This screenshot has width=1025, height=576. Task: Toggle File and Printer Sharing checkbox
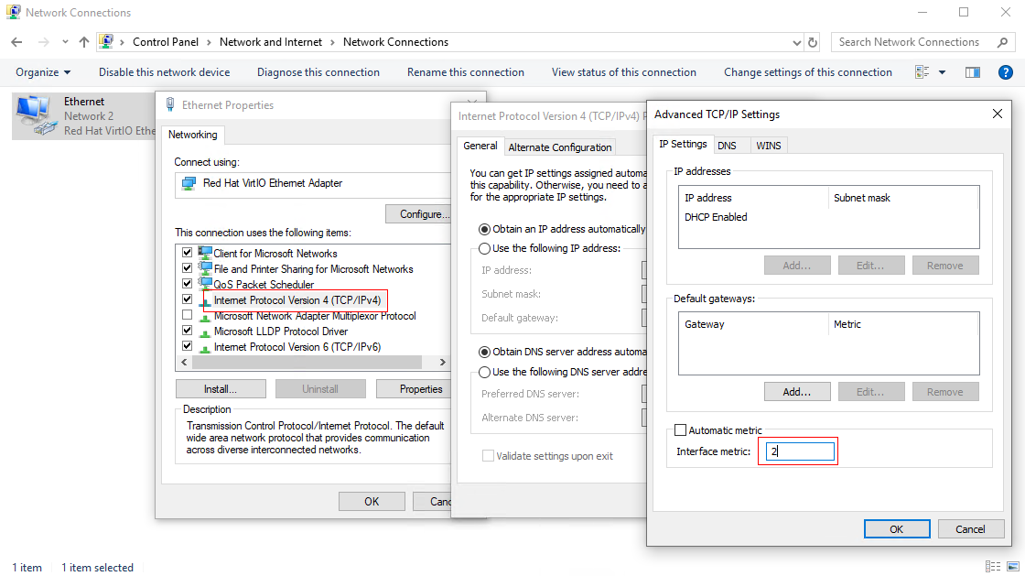pos(187,268)
